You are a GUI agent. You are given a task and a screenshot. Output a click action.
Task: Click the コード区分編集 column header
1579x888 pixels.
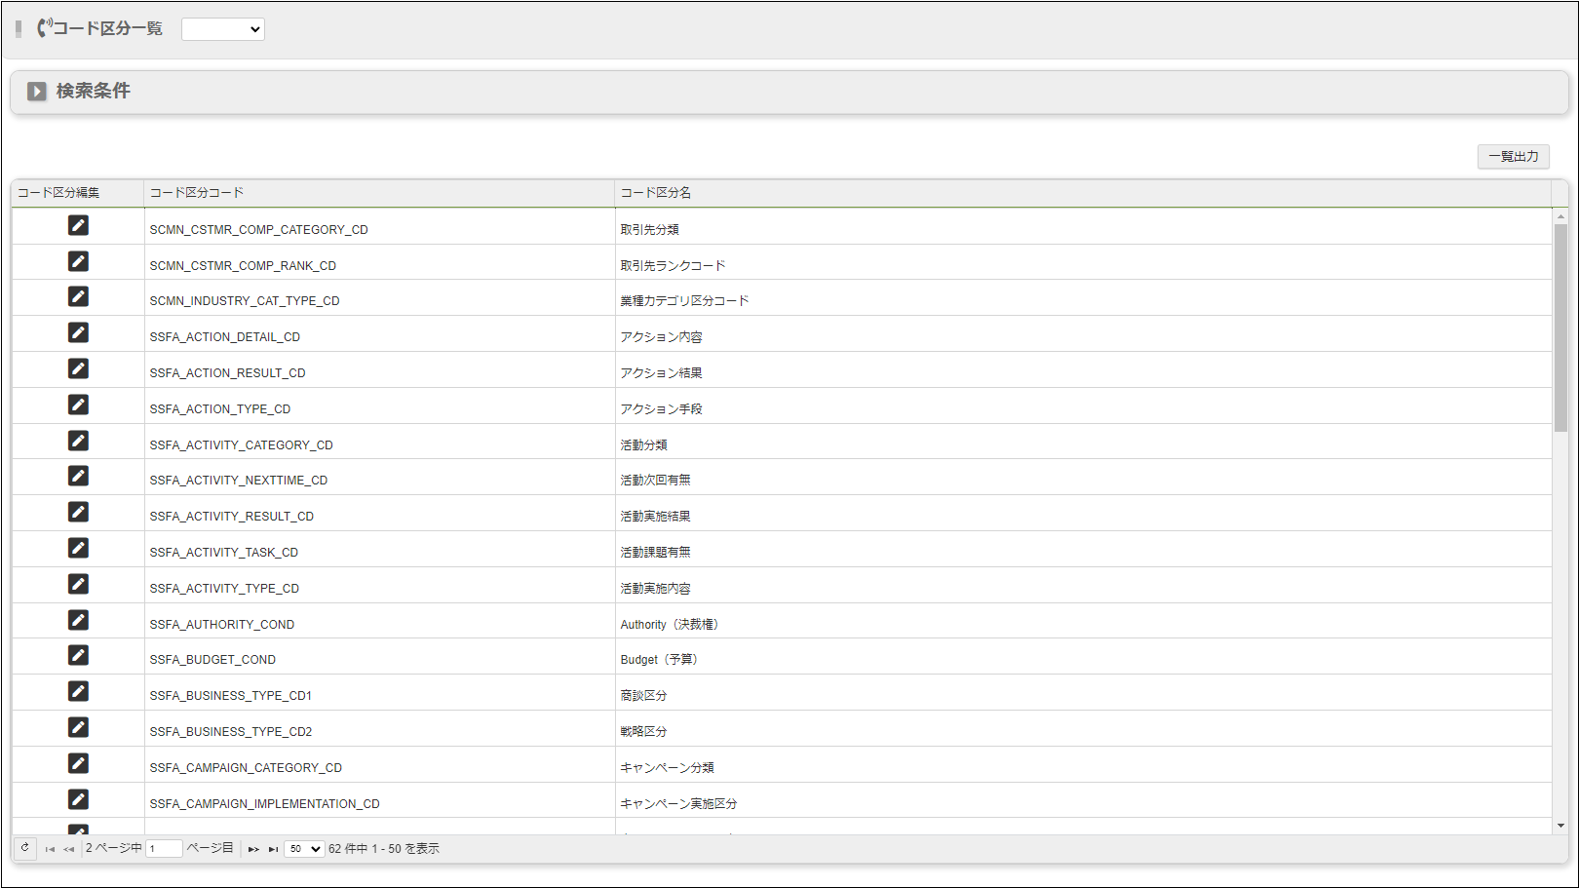[78, 193]
